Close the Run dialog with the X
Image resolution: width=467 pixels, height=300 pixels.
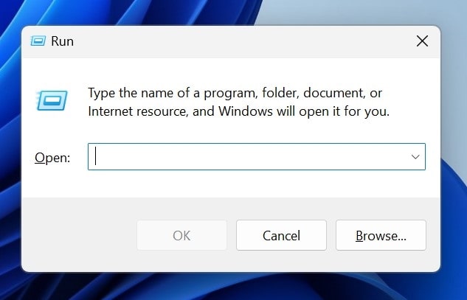[422, 41]
